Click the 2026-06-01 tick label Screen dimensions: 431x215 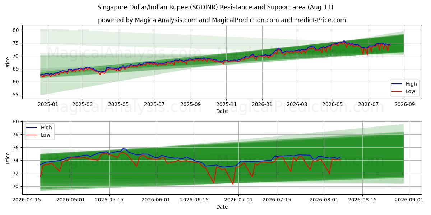pos(156,200)
